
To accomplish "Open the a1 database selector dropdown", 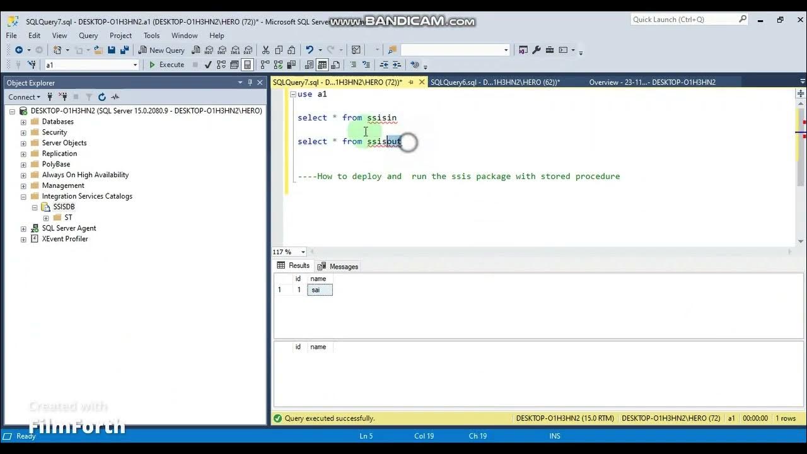I will (x=135, y=64).
